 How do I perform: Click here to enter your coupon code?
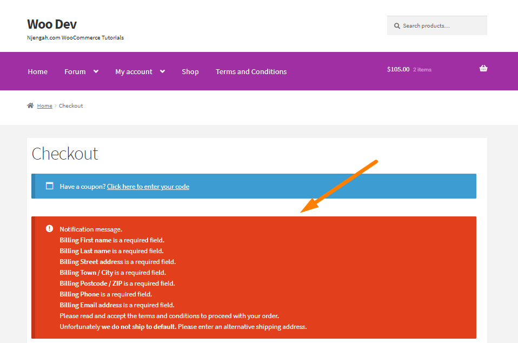coord(148,186)
